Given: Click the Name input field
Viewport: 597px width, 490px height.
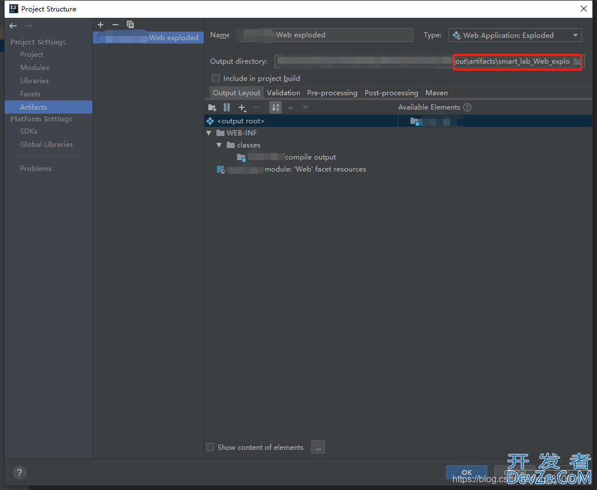Looking at the screenshot, I should tap(326, 35).
